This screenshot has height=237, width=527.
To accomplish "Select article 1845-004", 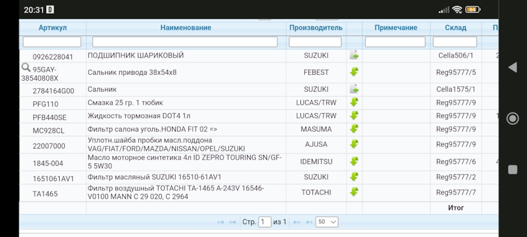I will point(48,163).
